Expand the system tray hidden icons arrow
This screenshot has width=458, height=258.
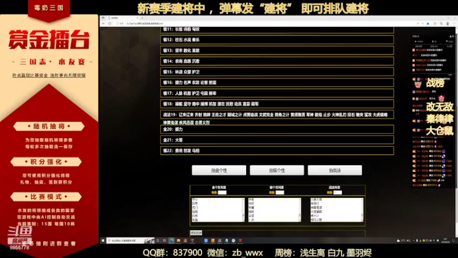[x=413, y=240]
